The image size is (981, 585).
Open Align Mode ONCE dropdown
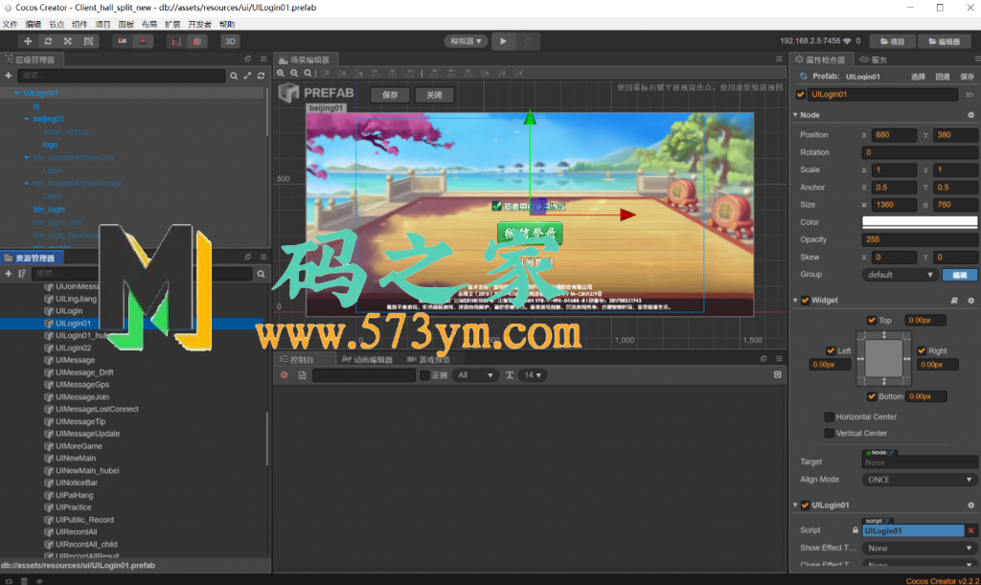point(919,480)
